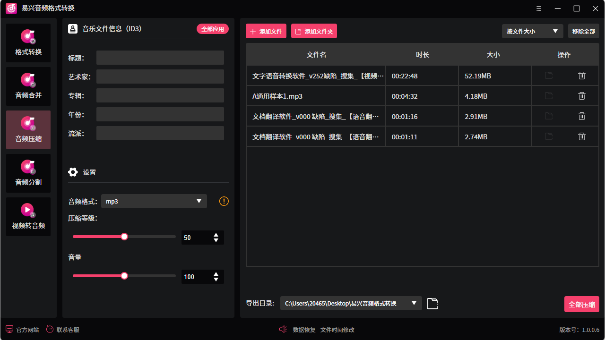The image size is (605, 340).
Task: Apply tags to all via 全部应用
Action: (x=214, y=29)
